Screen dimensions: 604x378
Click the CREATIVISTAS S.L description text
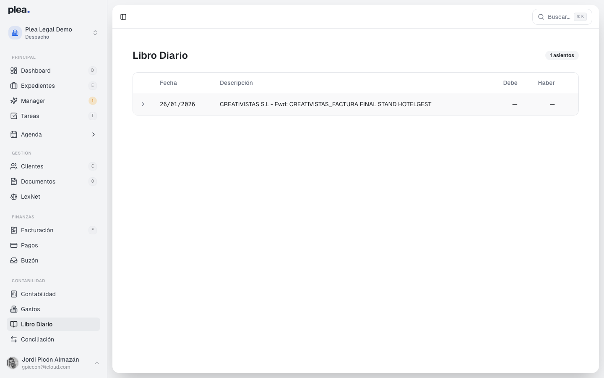[x=325, y=104]
